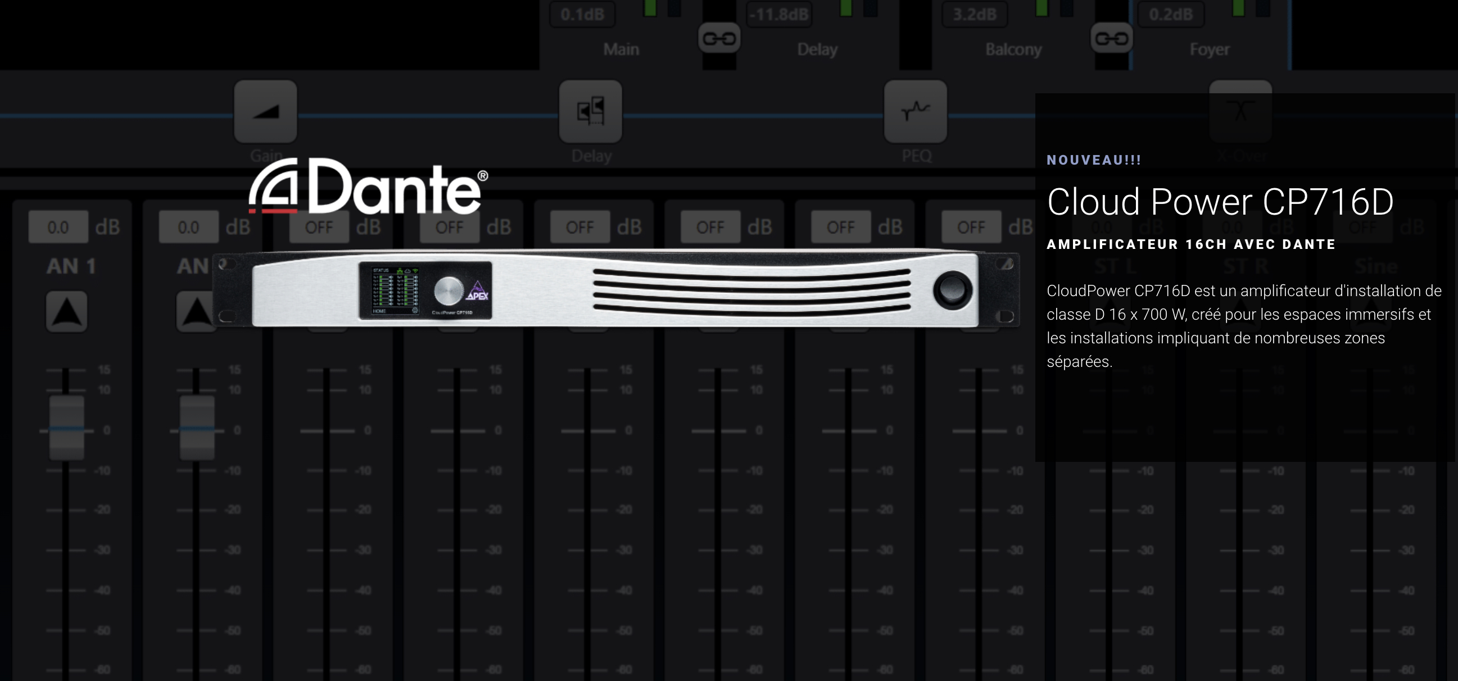
Task: Click the AN 1 gain field showing 0.0
Action: [58, 228]
